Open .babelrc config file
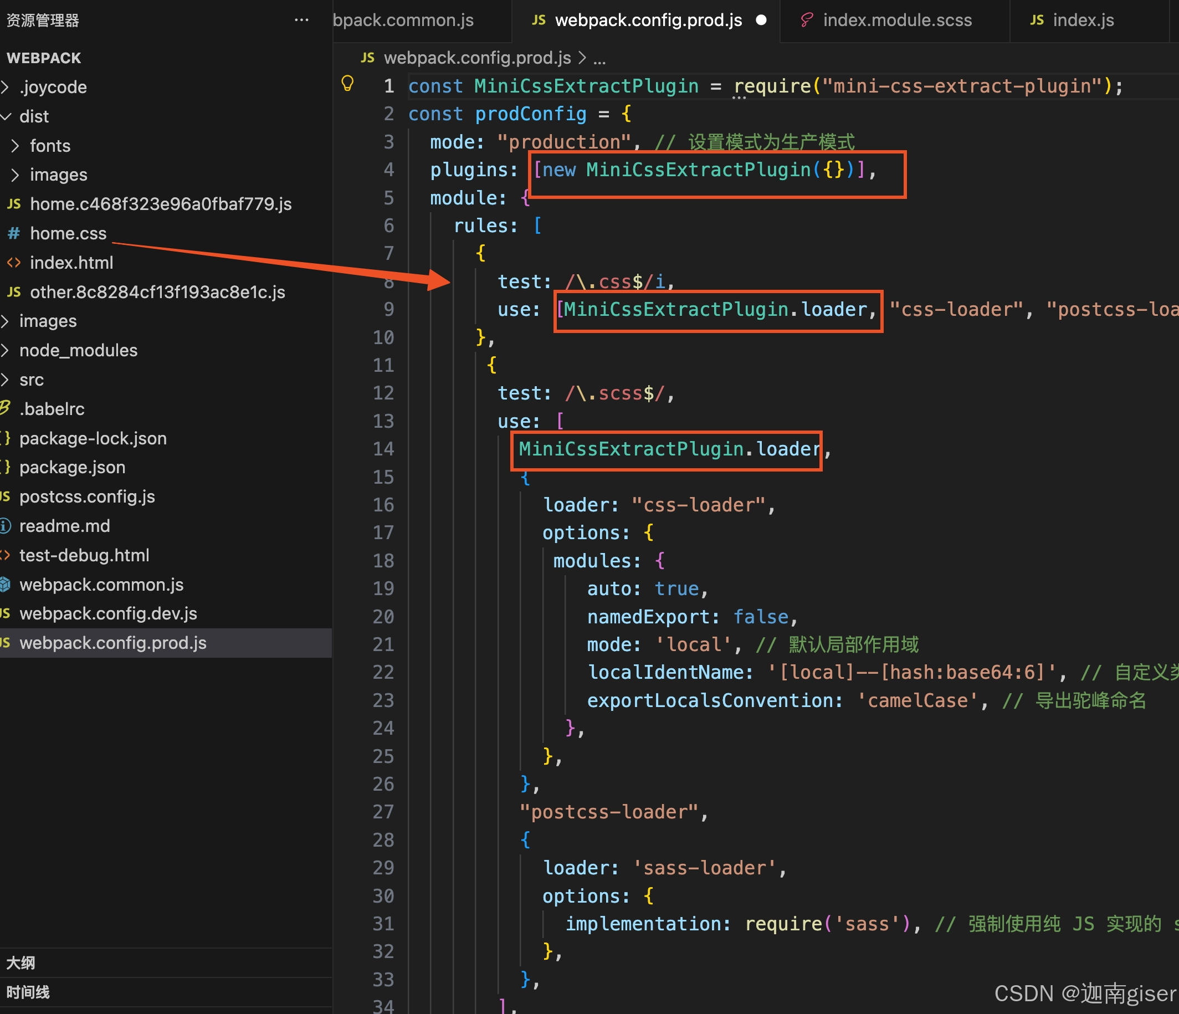 pyautogui.click(x=52, y=409)
